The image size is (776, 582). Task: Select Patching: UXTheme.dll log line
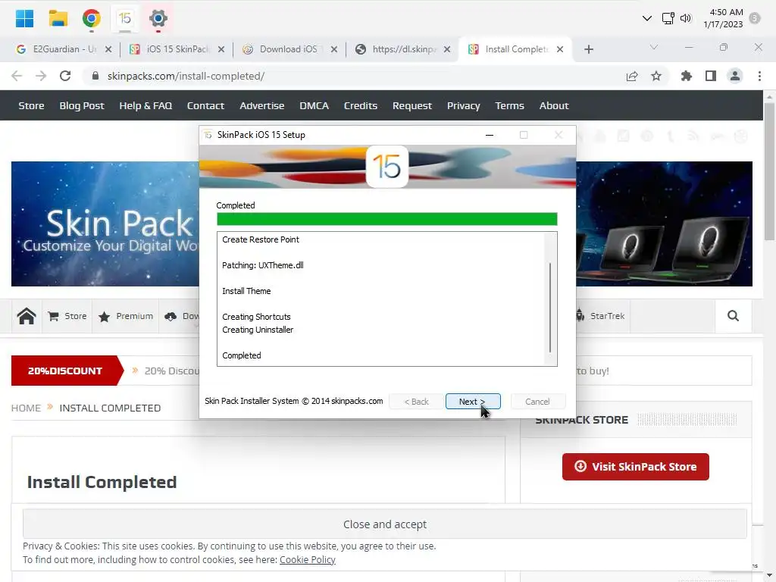[263, 265]
